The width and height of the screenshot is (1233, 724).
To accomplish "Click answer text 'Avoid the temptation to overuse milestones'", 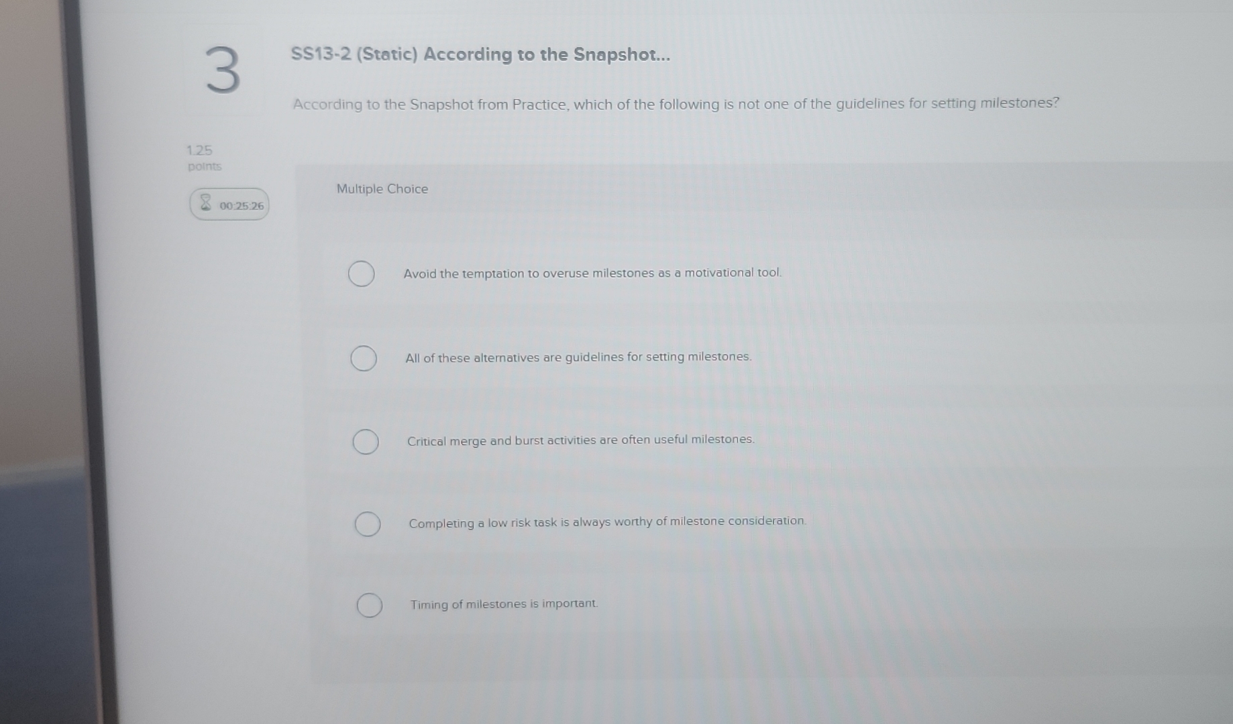I will pyautogui.click(x=592, y=273).
